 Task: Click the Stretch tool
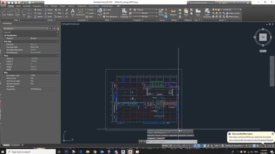(38, 17)
